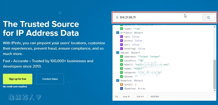Click the boolean icon beside hosting

pyautogui.click(x=121, y=49)
